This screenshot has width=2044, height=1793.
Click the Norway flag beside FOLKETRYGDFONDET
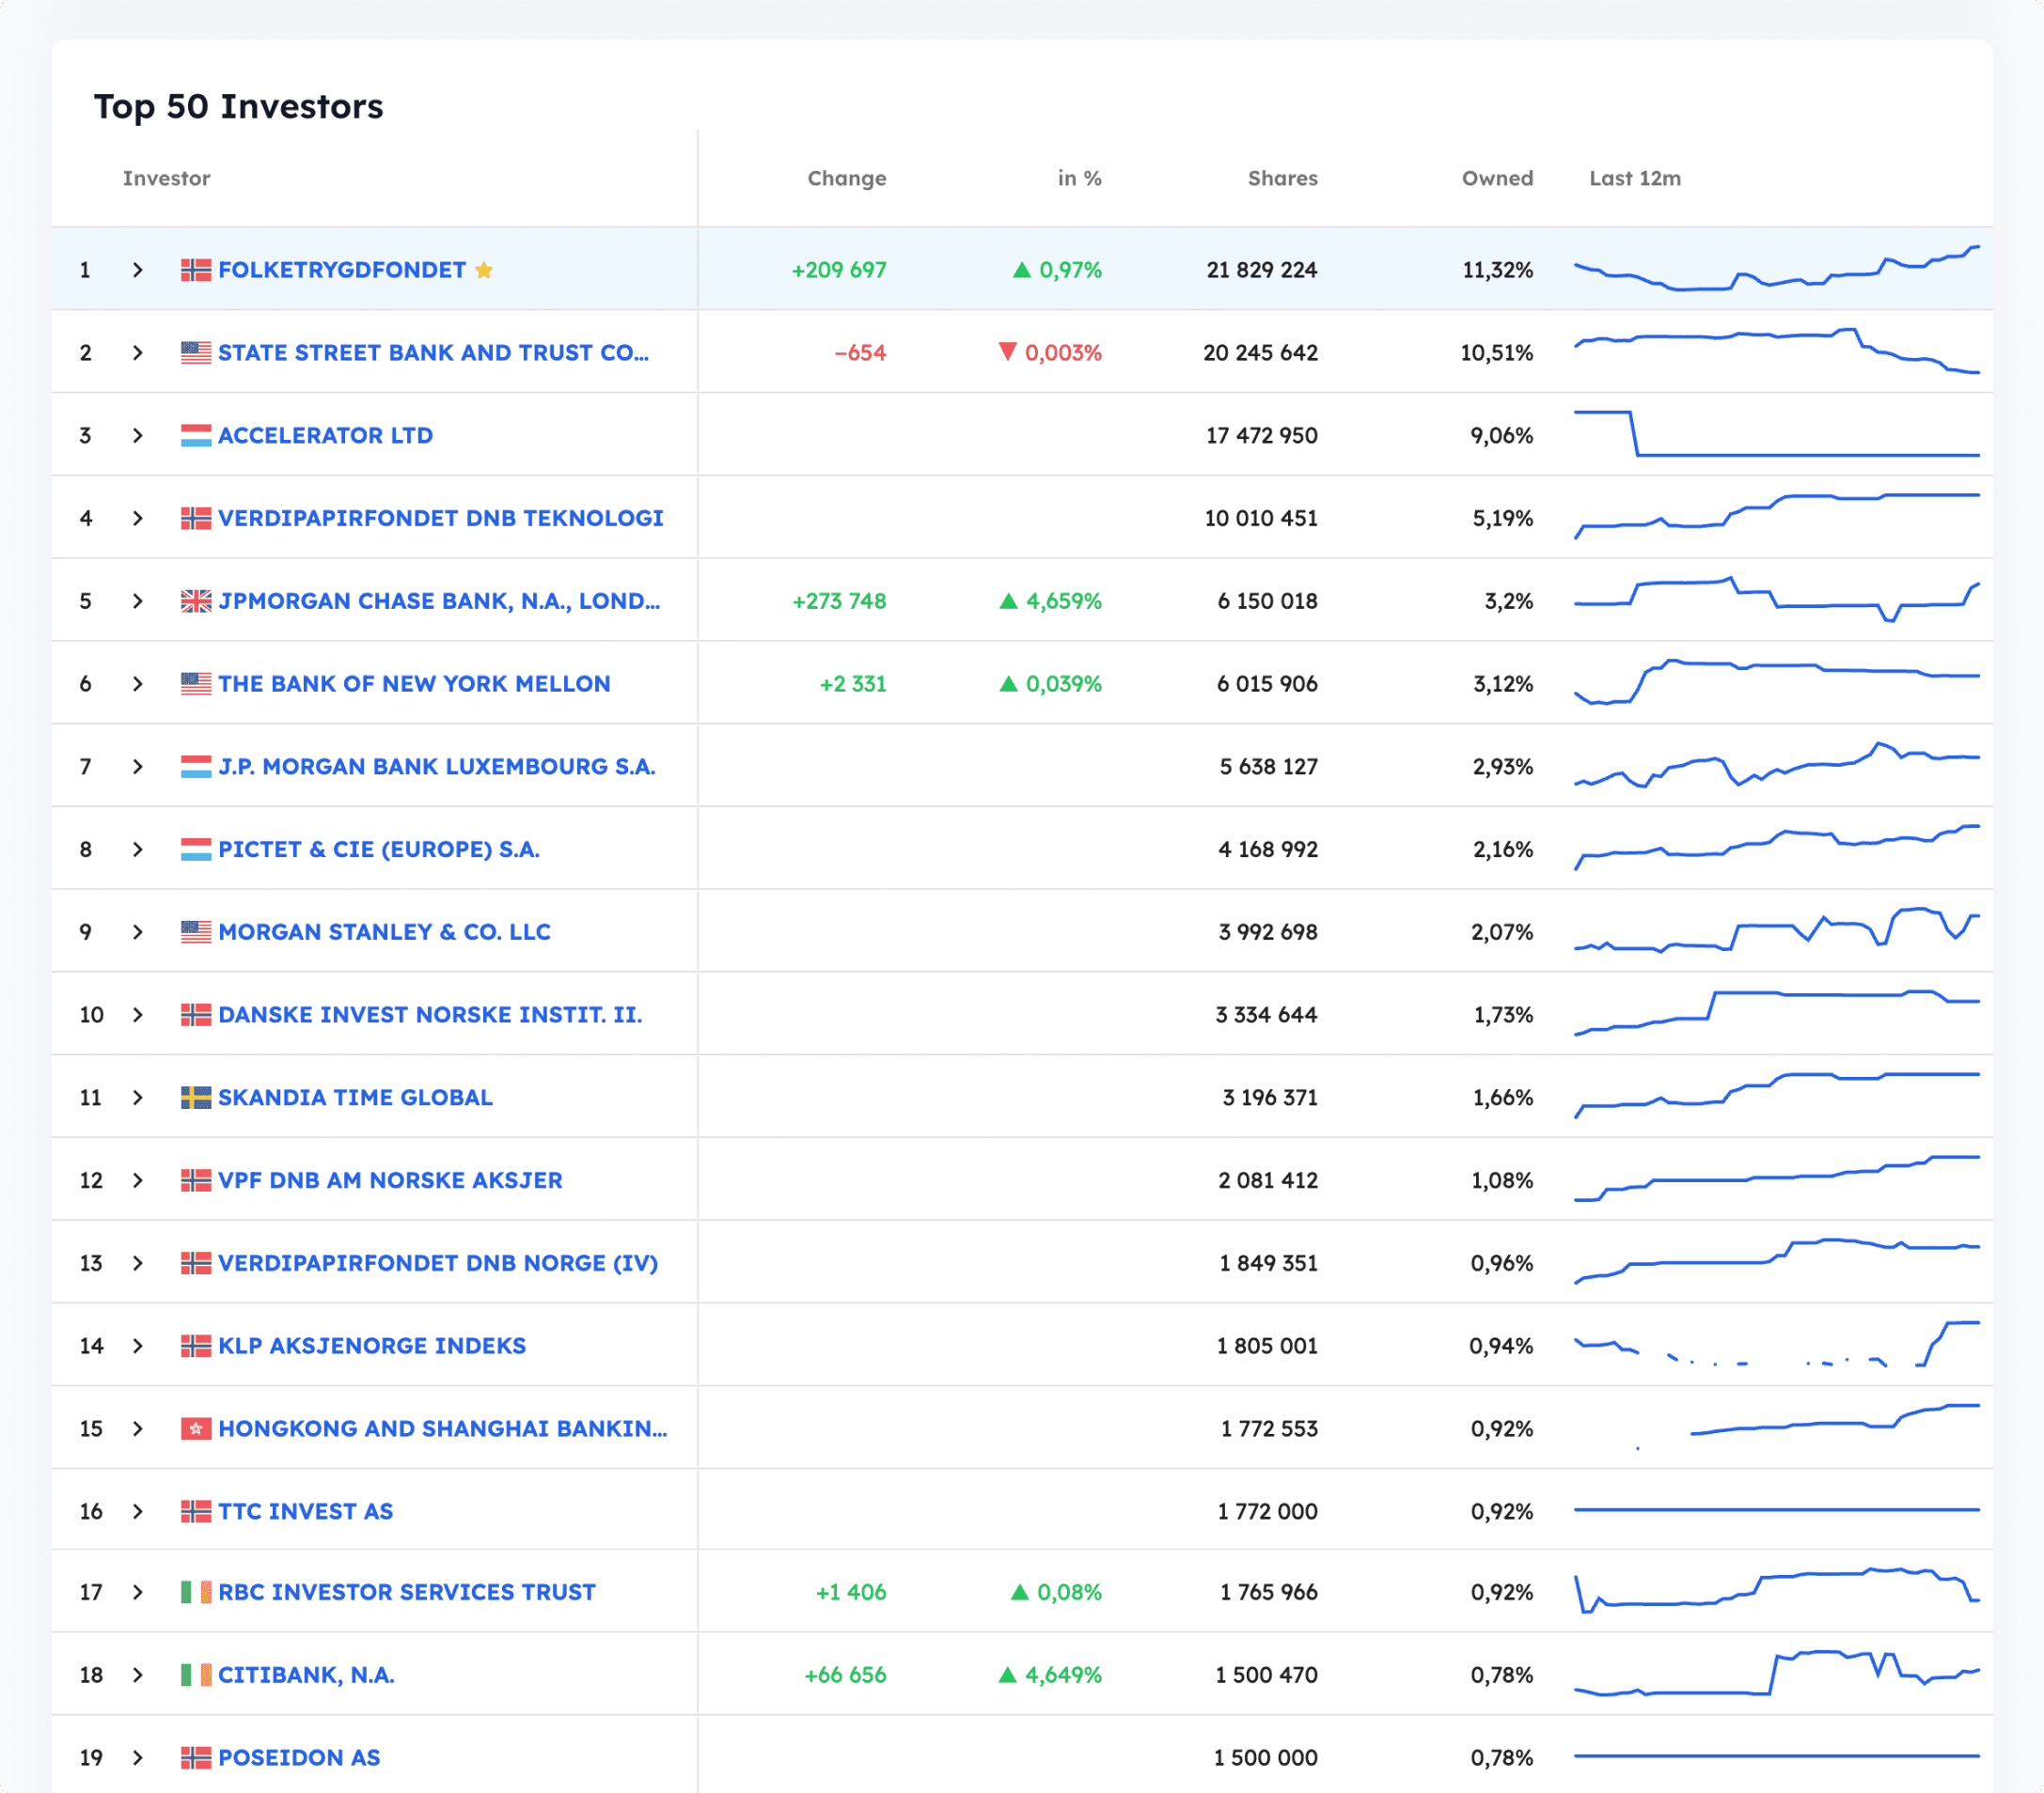tap(196, 270)
